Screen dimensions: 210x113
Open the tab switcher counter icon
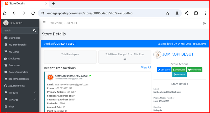tap(196, 13)
